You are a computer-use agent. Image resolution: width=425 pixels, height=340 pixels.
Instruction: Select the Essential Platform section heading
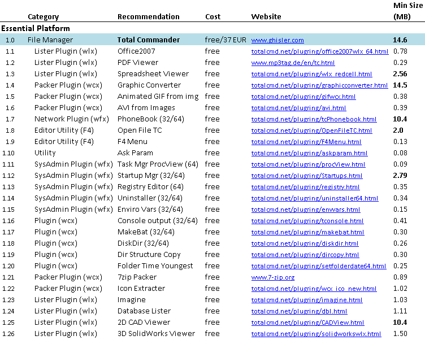click(36, 28)
